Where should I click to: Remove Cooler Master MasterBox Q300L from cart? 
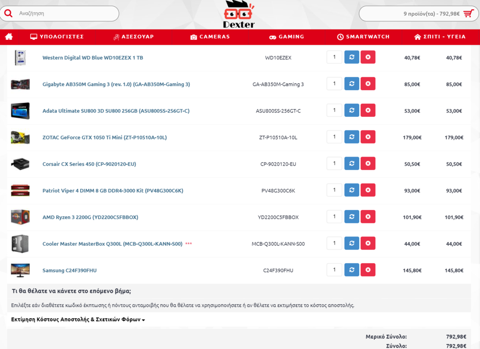tap(368, 243)
